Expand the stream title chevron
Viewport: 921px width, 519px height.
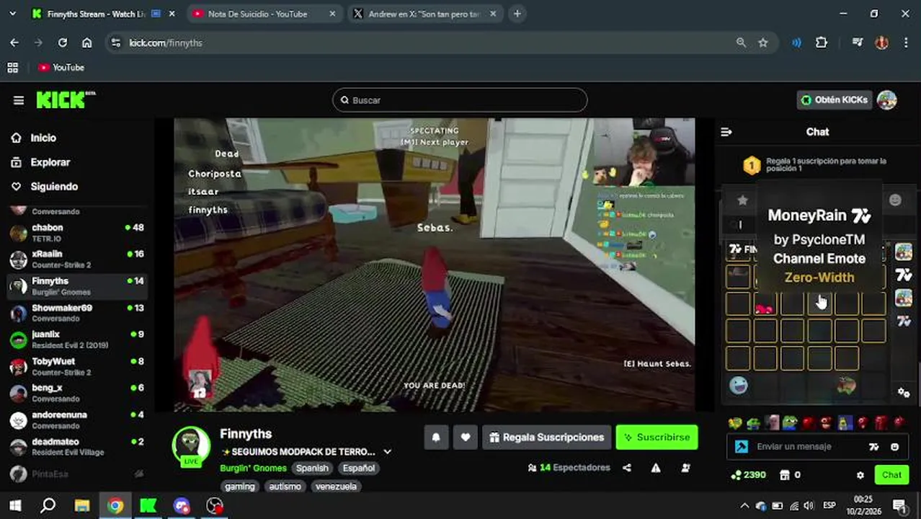tap(387, 452)
